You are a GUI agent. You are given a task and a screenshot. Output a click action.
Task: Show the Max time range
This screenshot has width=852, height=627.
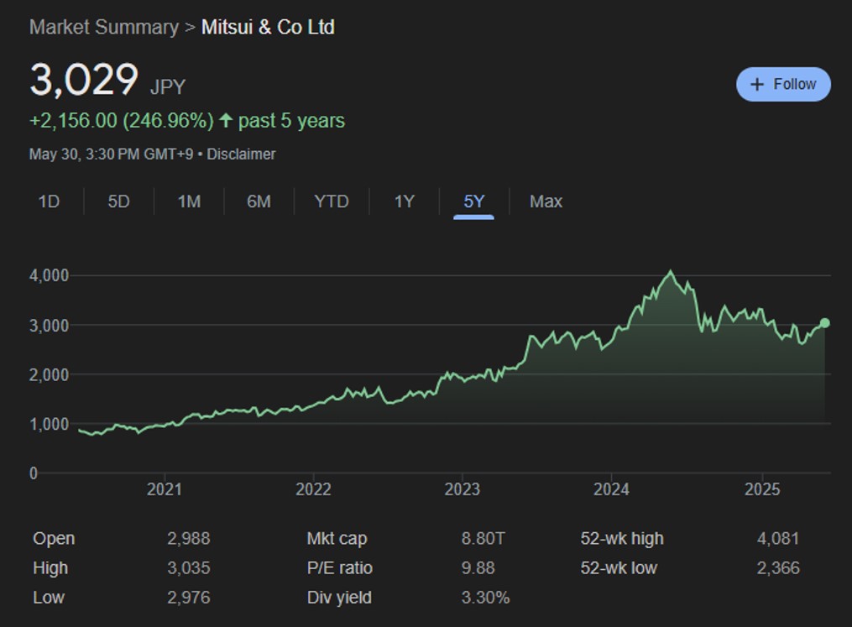[x=546, y=201]
